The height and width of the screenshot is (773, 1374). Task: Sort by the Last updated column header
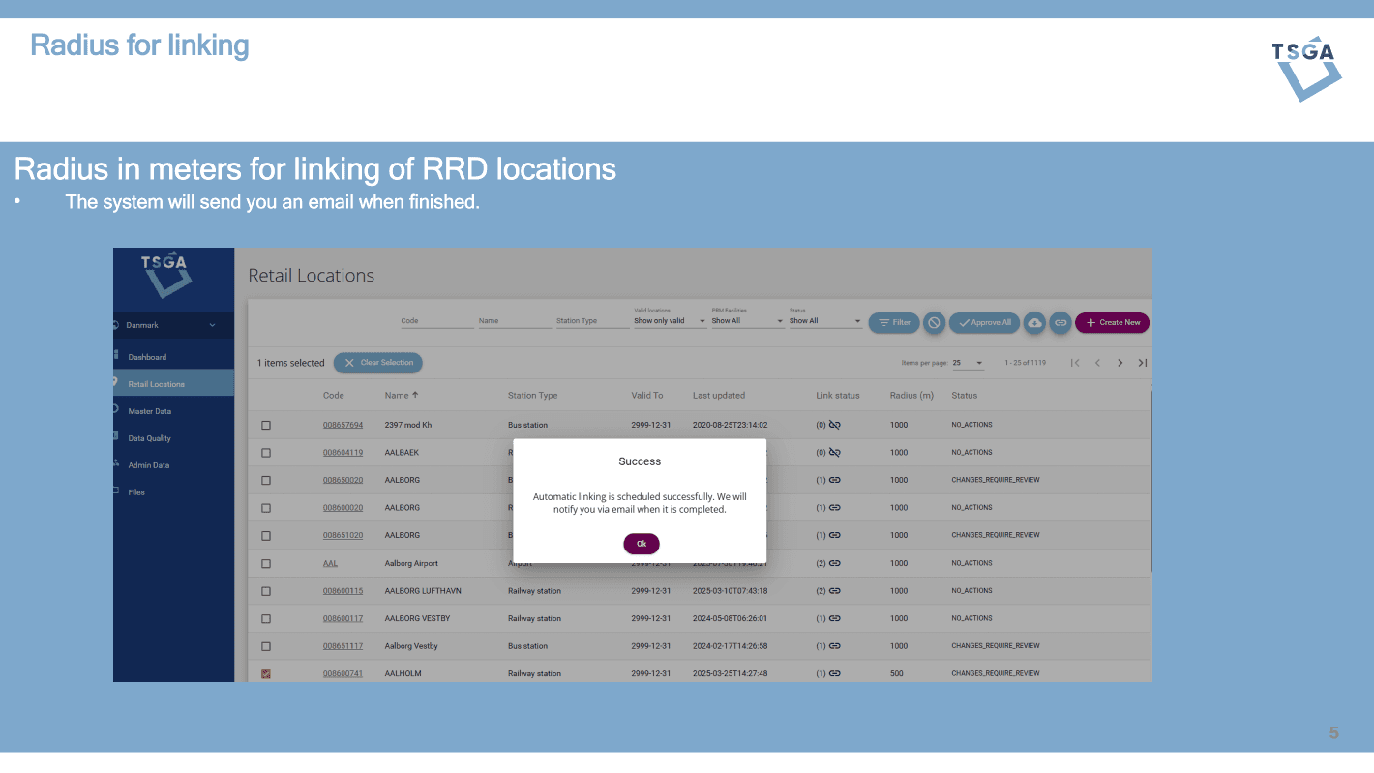pyautogui.click(x=719, y=395)
